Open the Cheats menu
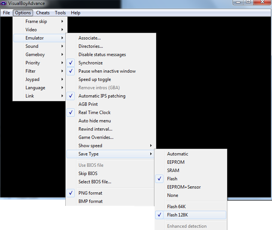272x230 pixels. [43, 13]
